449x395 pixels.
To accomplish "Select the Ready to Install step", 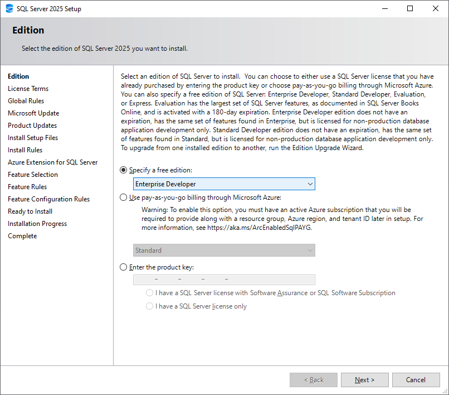I will click(30, 211).
